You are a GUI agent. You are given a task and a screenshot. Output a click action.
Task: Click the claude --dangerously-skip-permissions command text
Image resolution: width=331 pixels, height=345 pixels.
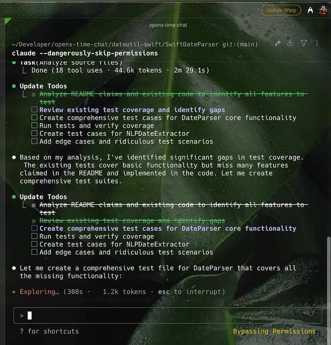(85, 53)
